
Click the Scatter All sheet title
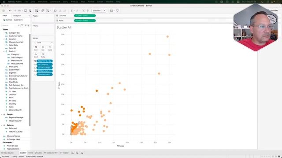pos(64,27)
